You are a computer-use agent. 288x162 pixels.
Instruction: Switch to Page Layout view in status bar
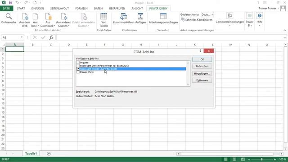coord(234,159)
